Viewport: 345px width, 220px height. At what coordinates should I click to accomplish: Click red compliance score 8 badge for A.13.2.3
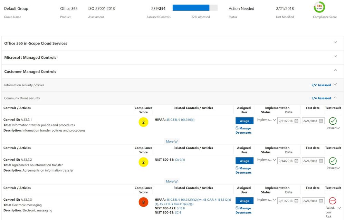[143, 202]
